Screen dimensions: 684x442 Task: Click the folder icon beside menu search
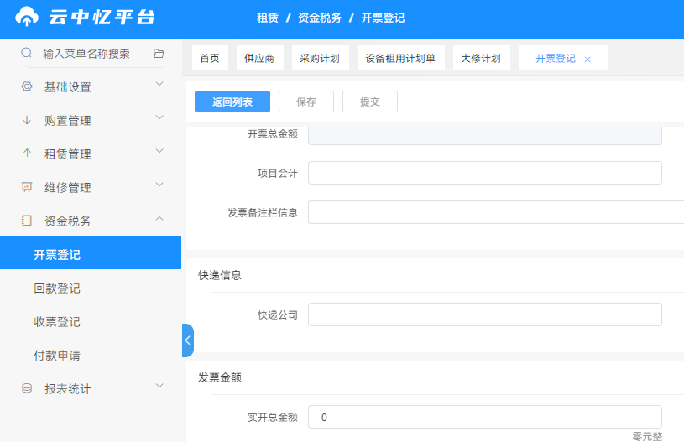coord(159,53)
